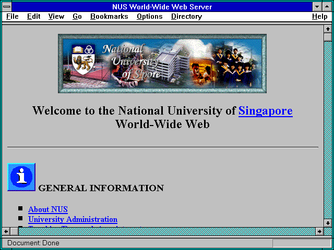Click the status bar progress indicator box
Screen dimensions: 334x250
coord(302,243)
